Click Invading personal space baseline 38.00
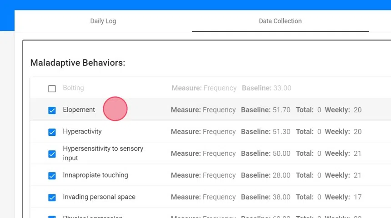 (x=281, y=197)
